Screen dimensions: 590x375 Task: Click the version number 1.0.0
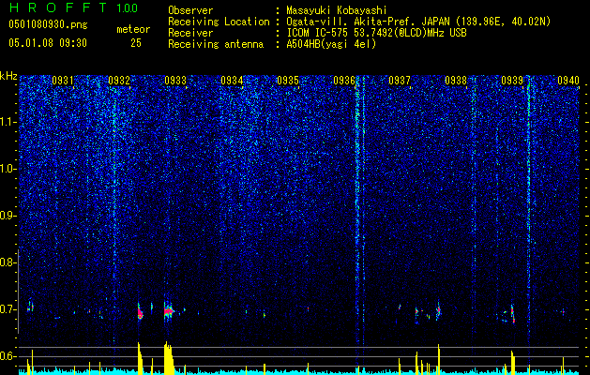tap(128, 8)
